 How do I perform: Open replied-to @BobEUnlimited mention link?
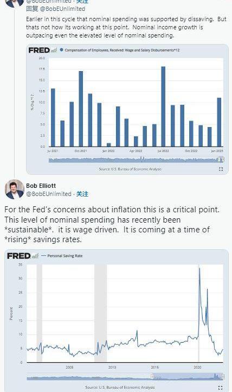point(62,9)
